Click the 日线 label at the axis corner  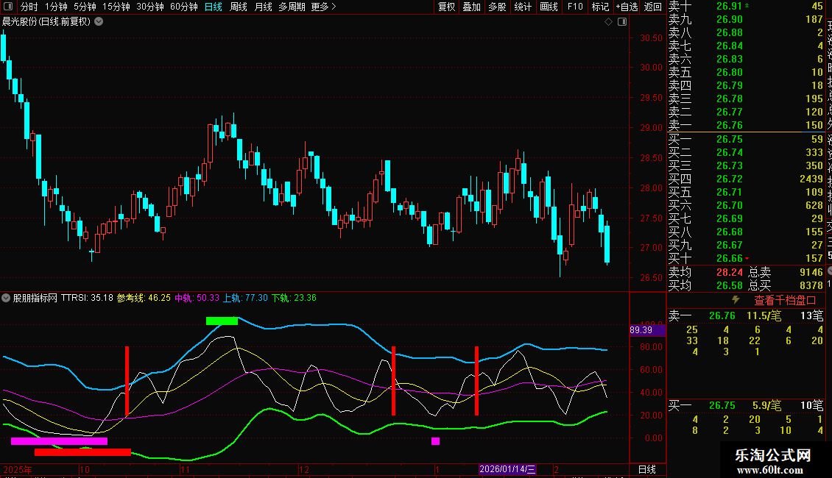[646, 469]
